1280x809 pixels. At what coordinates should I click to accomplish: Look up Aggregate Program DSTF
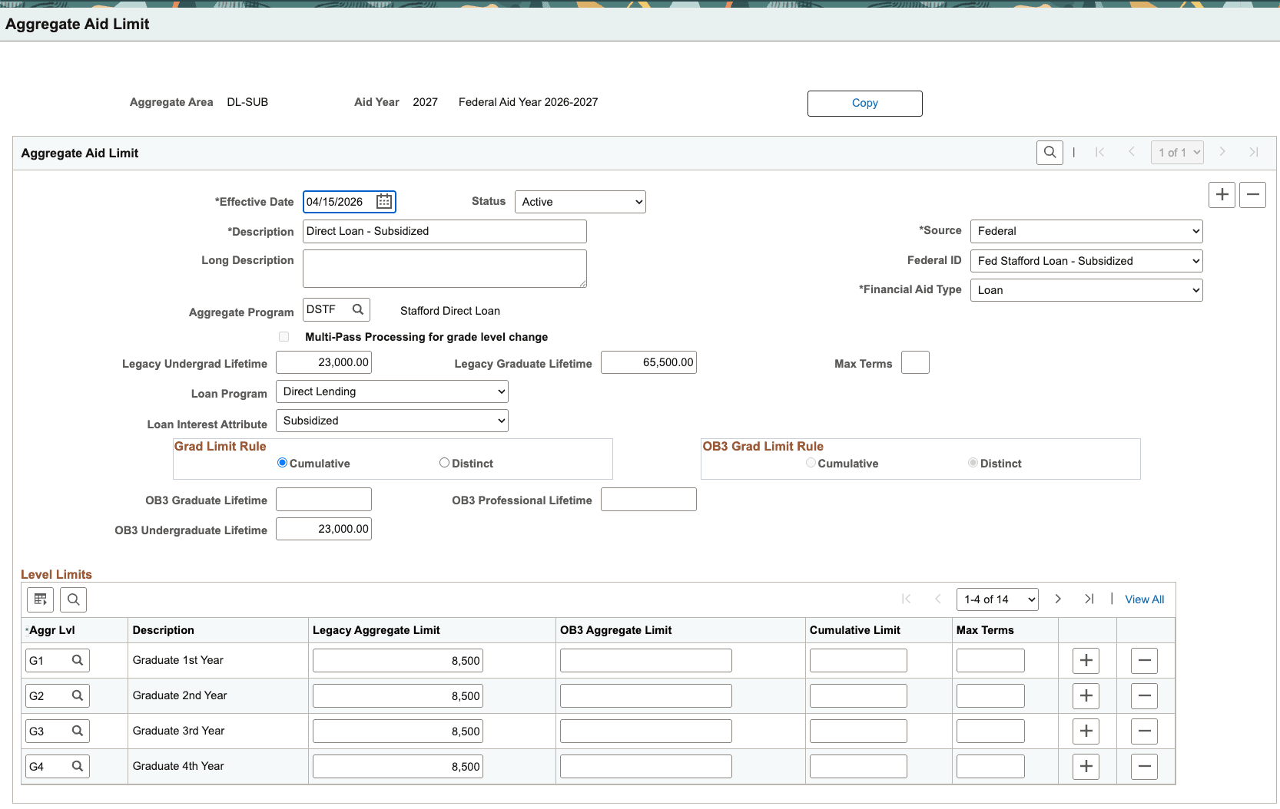(x=358, y=309)
